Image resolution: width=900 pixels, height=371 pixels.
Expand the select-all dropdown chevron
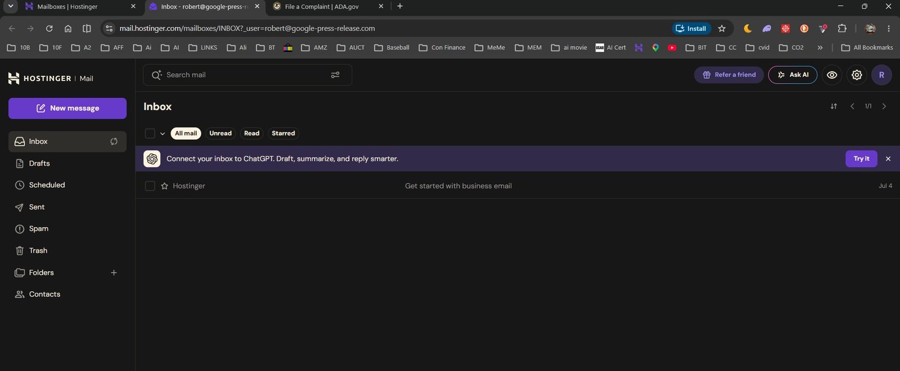pos(163,134)
